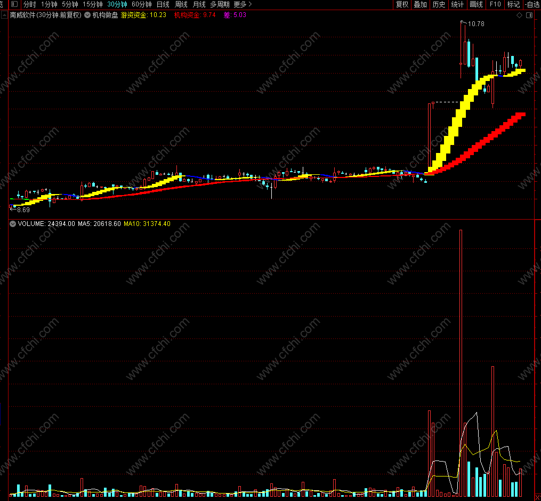Viewport: 541px width, 501px height.
Task: Click the MA5: 20618.60 label
Action: (x=99, y=224)
